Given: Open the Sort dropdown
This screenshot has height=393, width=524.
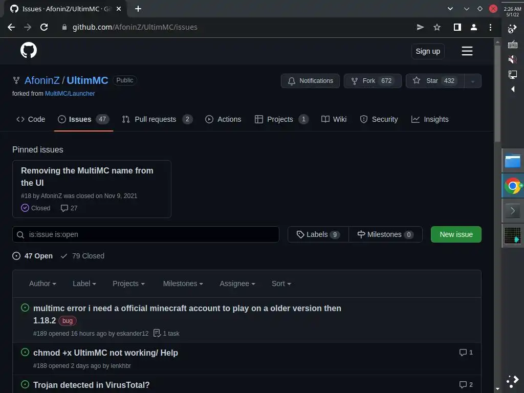Looking at the screenshot, I should click(x=281, y=283).
